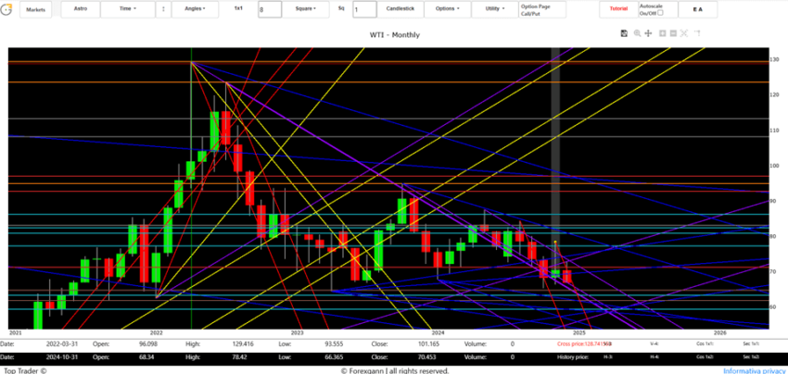This screenshot has height=374, width=788.
Task: Select the magnifier Zoom tool above chart
Action: 637,33
